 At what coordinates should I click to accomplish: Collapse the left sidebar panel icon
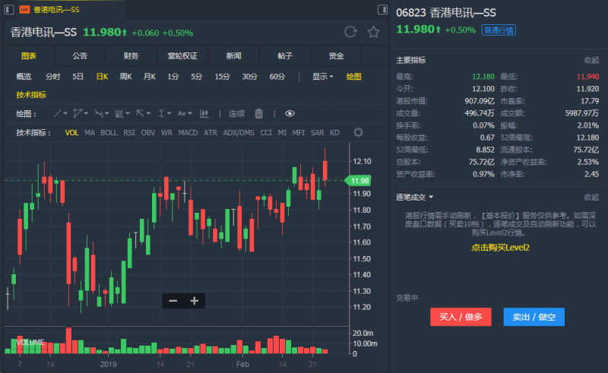(9, 9)
